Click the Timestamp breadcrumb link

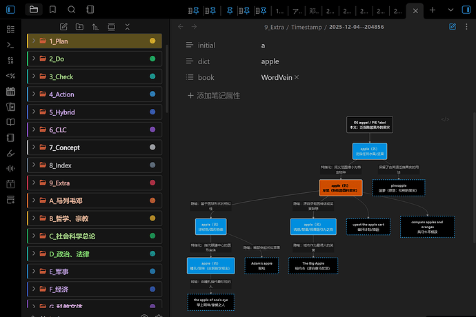click(x=310, y=27)
